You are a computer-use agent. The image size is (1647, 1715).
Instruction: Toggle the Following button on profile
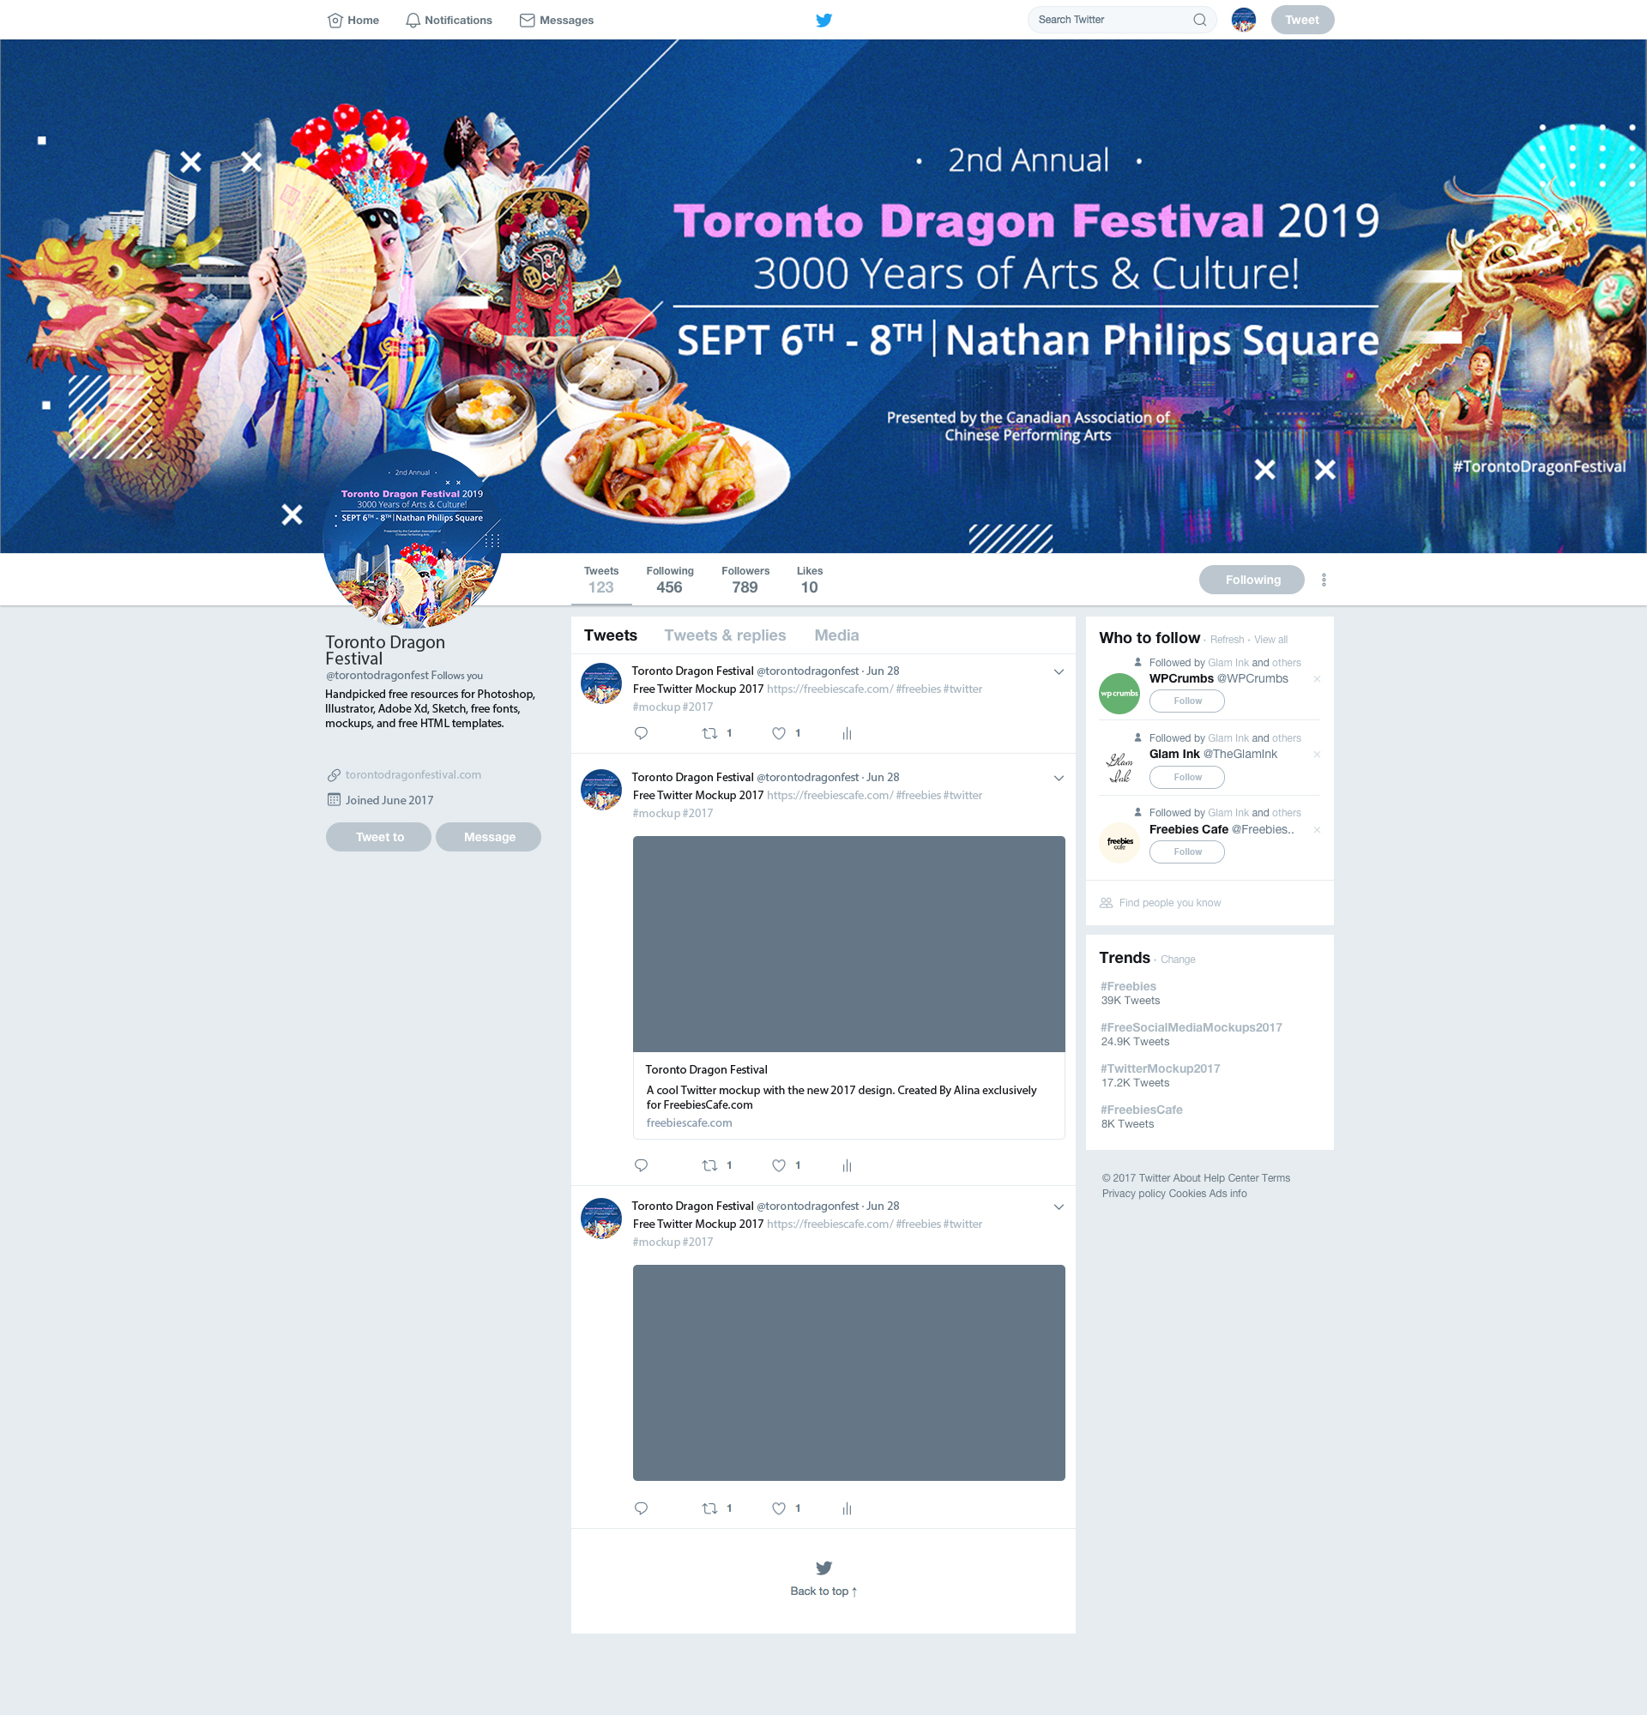tap(1252, 580)
